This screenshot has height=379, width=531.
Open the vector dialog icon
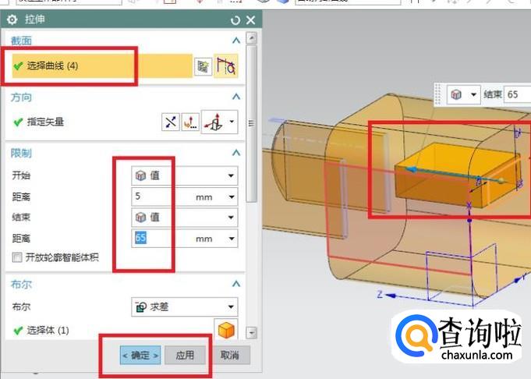(190, 122)
